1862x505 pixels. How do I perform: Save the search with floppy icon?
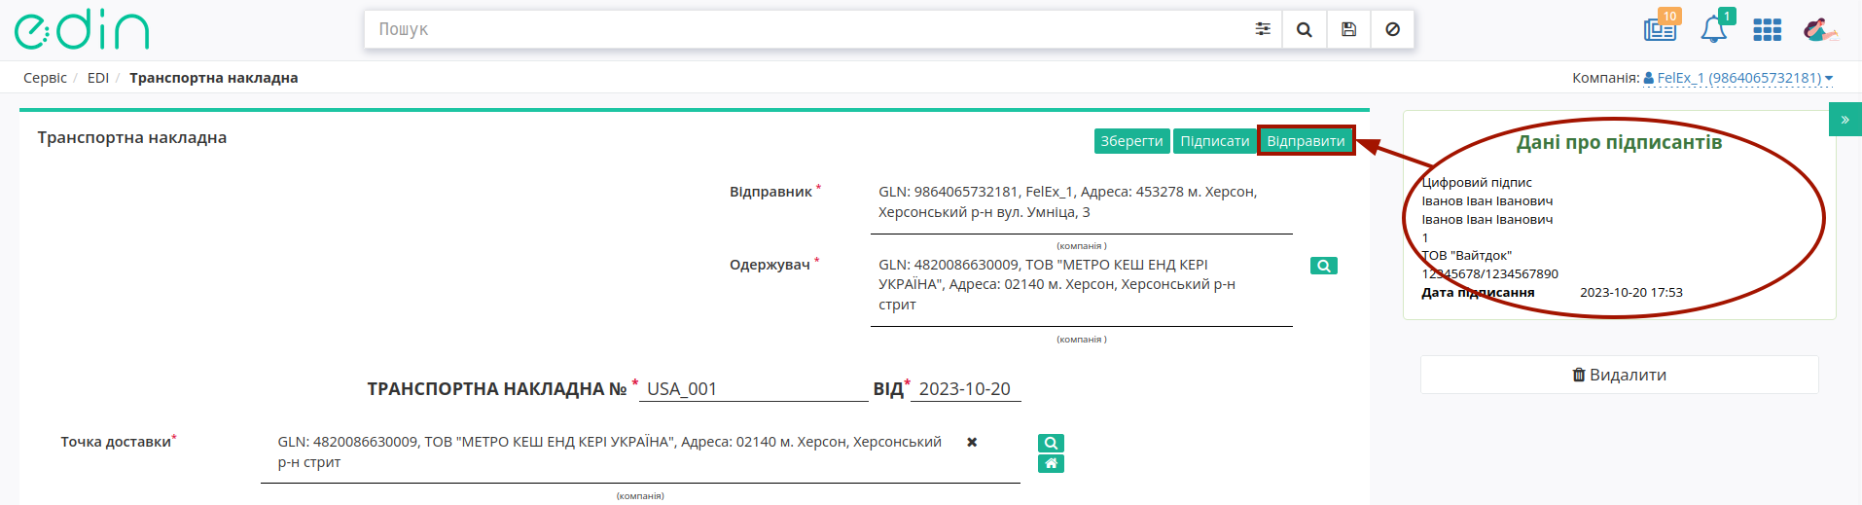[1348, 29]
